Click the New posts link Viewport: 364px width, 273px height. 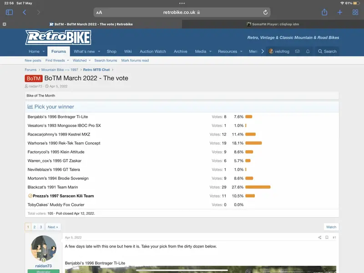(x=33, y=61)
